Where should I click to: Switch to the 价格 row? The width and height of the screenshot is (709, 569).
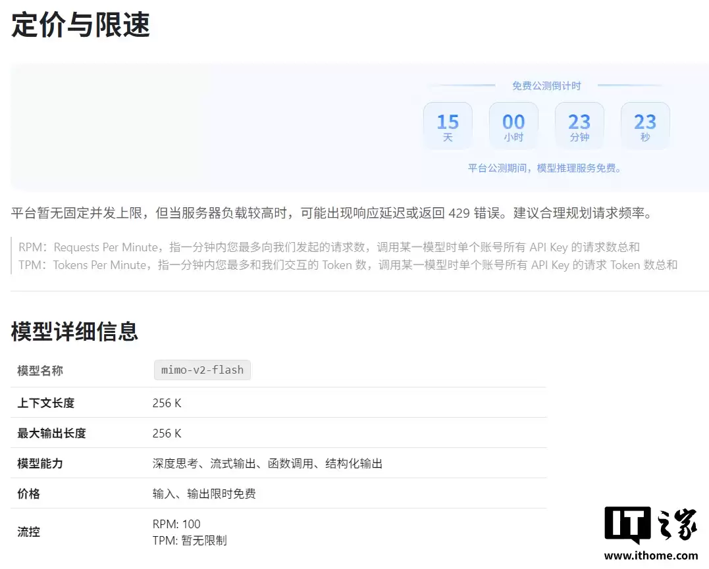(28, 493)
